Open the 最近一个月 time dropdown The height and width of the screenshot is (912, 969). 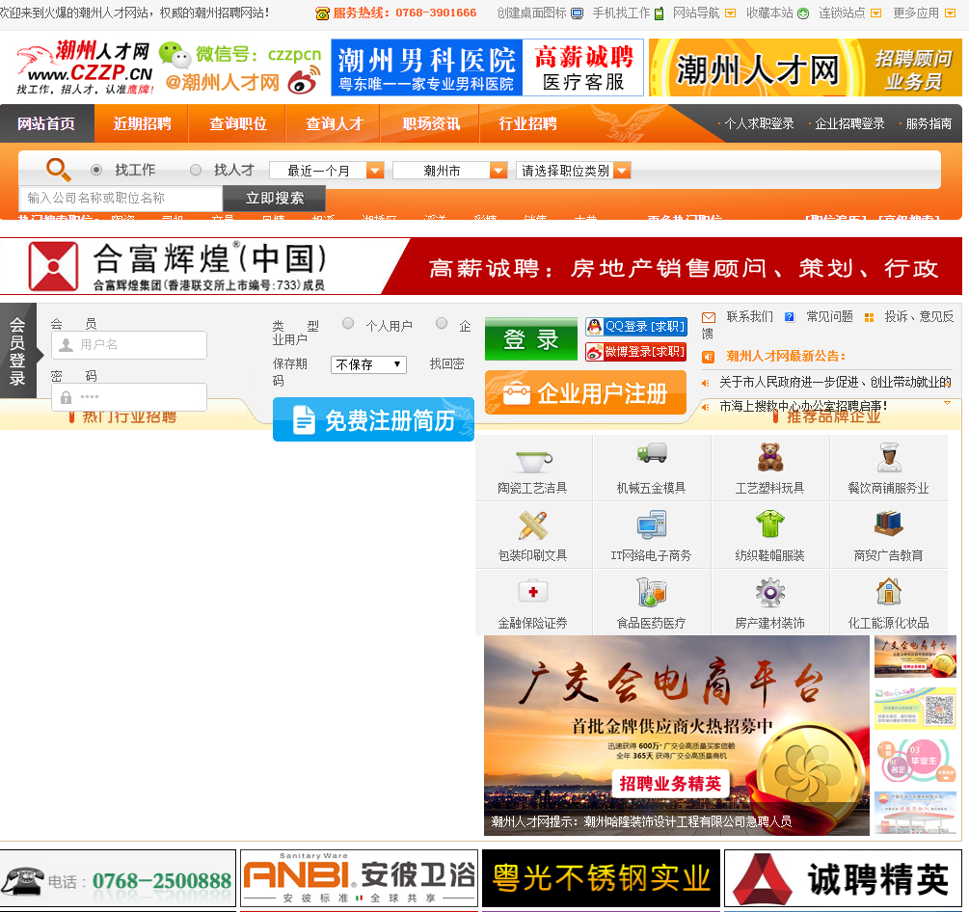[327, 171]
